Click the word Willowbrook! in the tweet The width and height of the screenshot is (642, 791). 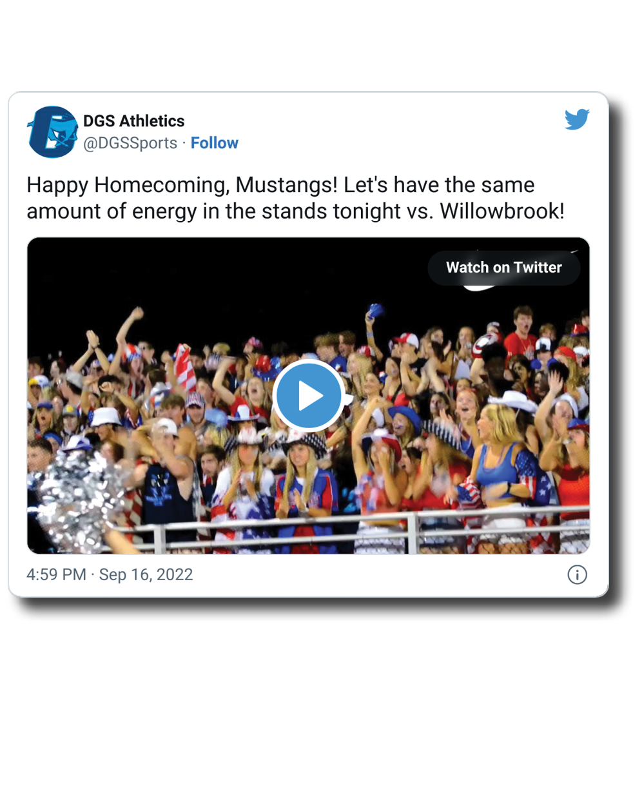point(502,211)
